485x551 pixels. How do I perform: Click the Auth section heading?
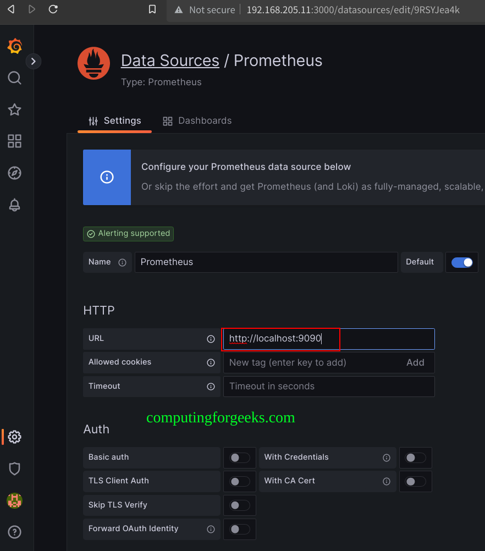click(x=96, y=429)
